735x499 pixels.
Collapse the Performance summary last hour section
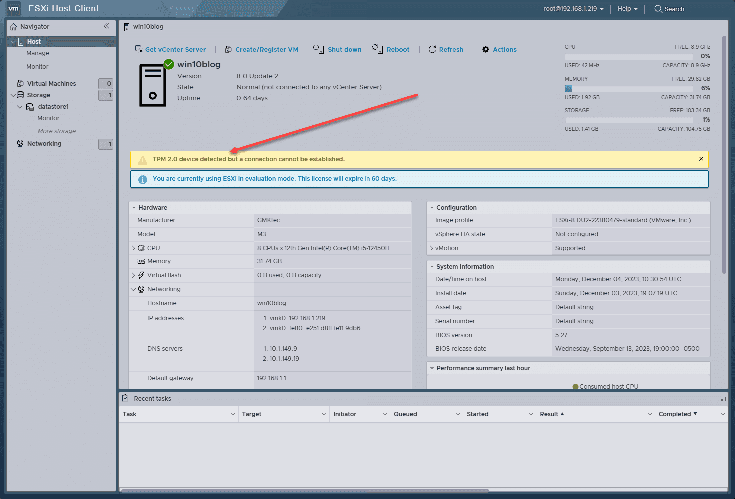(x=432, y=368)
